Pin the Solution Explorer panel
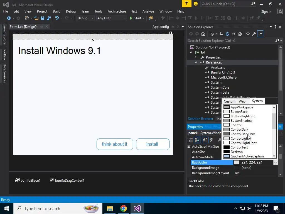Screen dimensions: 285x214 pos(275,27)
